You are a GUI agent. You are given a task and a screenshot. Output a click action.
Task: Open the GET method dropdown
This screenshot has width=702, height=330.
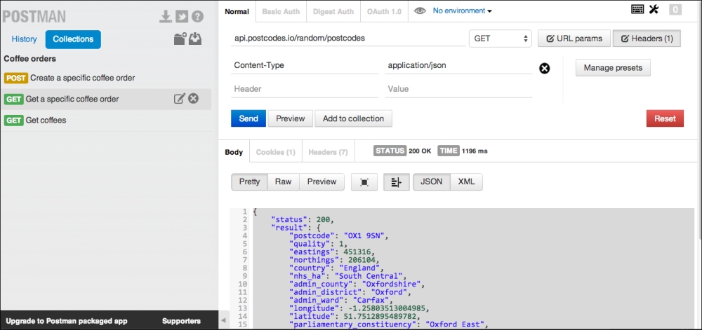[500, 39]
